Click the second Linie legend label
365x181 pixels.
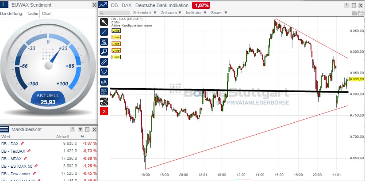point(116,37)
